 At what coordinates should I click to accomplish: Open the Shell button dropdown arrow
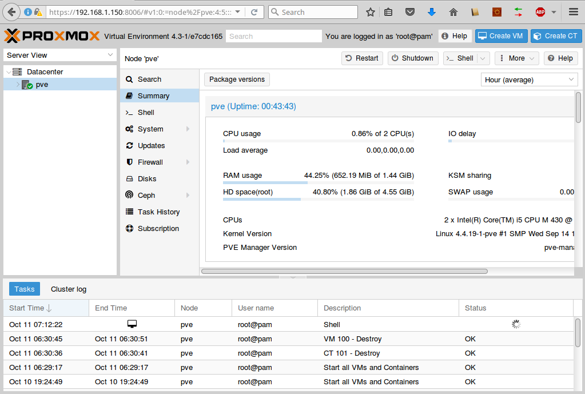click(483, 58)
